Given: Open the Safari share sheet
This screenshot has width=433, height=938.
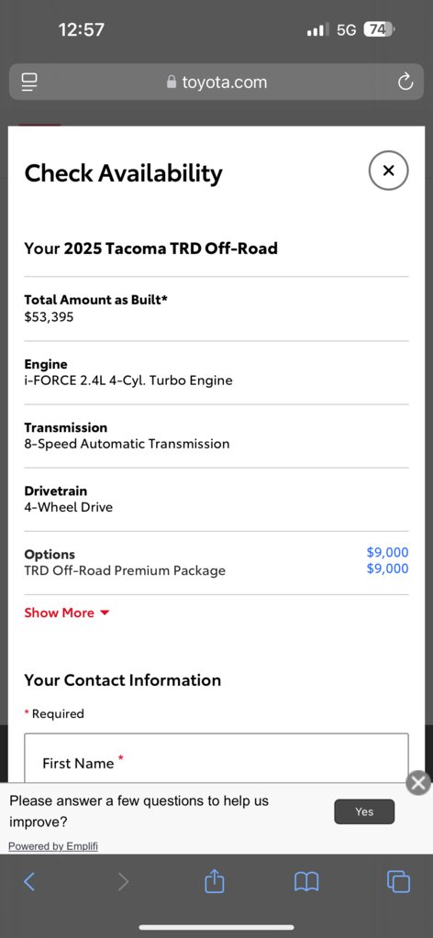Looking at the screenshot, I should click(214, 880).
